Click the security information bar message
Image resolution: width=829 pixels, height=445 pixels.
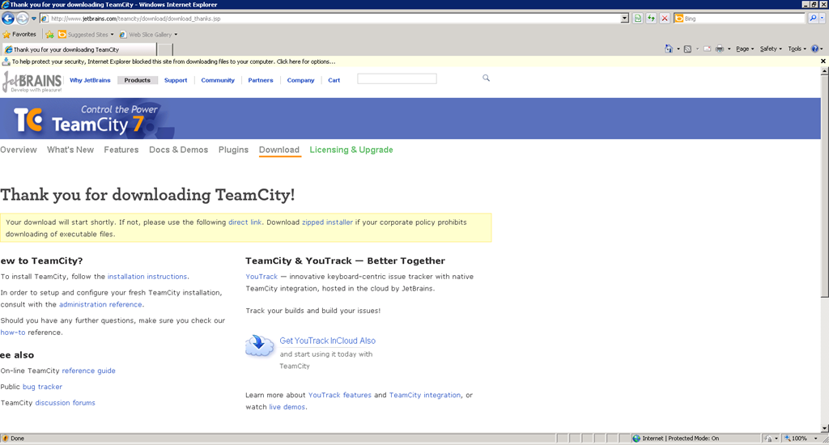click(173, 61)
